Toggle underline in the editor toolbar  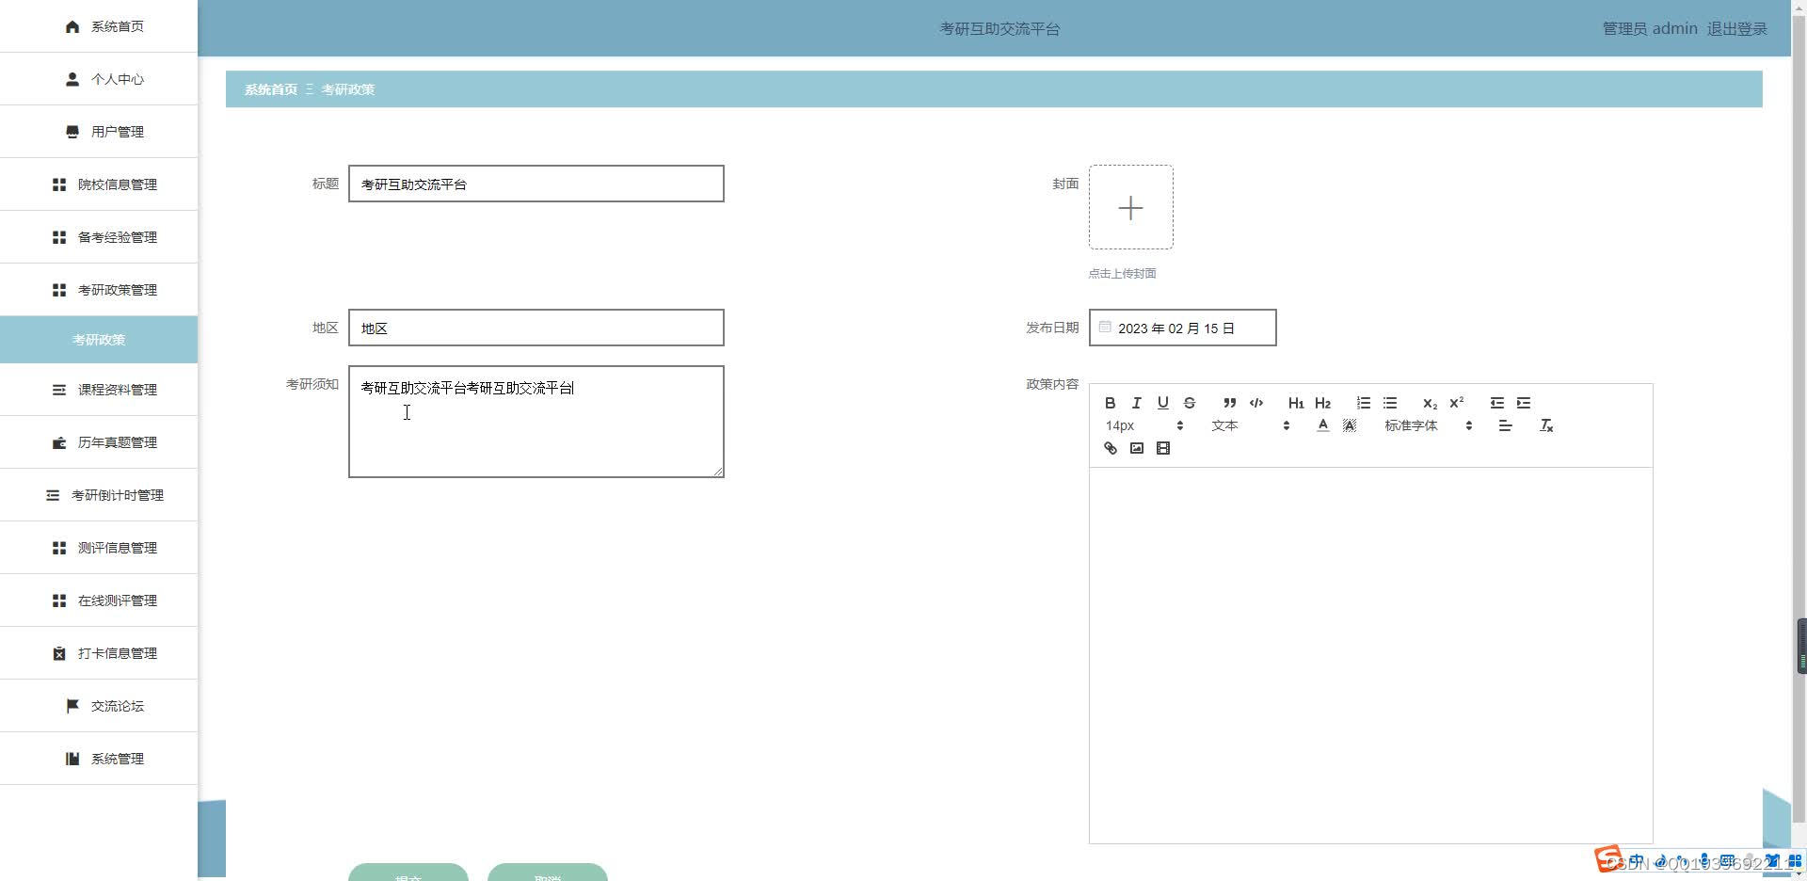pyautogui.click(x=1162, y=403)
